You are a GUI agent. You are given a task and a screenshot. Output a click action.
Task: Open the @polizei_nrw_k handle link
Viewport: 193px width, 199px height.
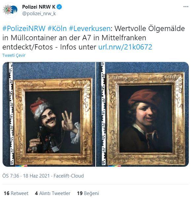coord(39,14)
